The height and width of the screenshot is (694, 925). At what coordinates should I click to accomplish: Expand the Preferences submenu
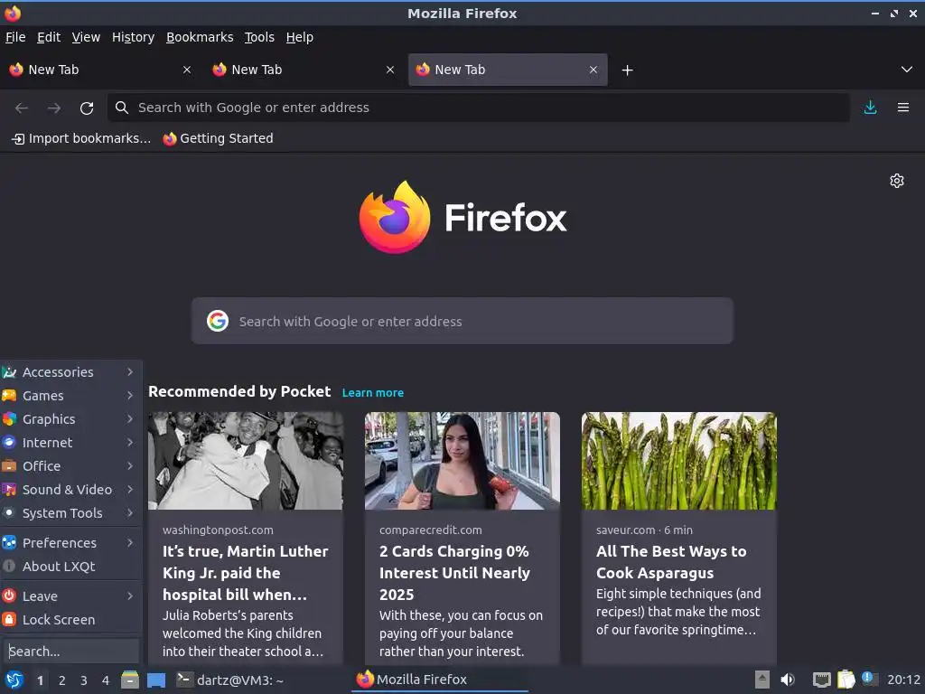point(70,543)
